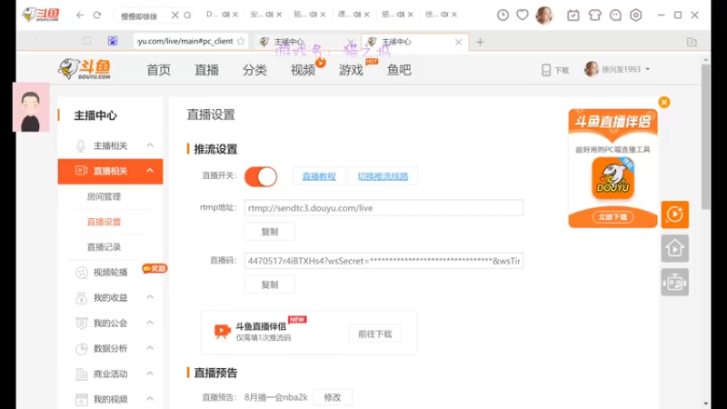Clear the title bar search with X
This screenshot has height=409, width=727.
(174, 15)
